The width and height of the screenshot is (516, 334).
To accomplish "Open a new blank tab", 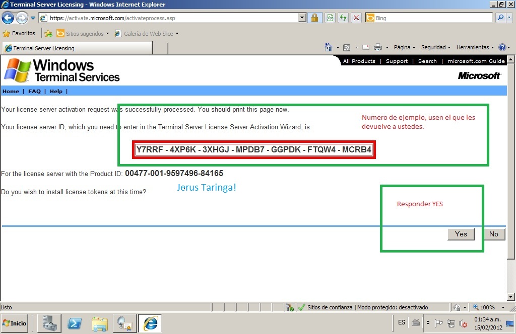I will 161,49.
